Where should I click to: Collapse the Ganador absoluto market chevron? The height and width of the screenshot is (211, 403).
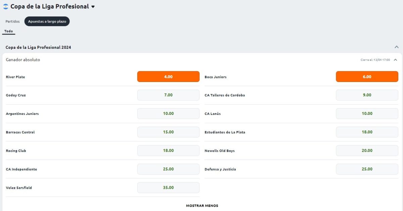coord(395,60)
